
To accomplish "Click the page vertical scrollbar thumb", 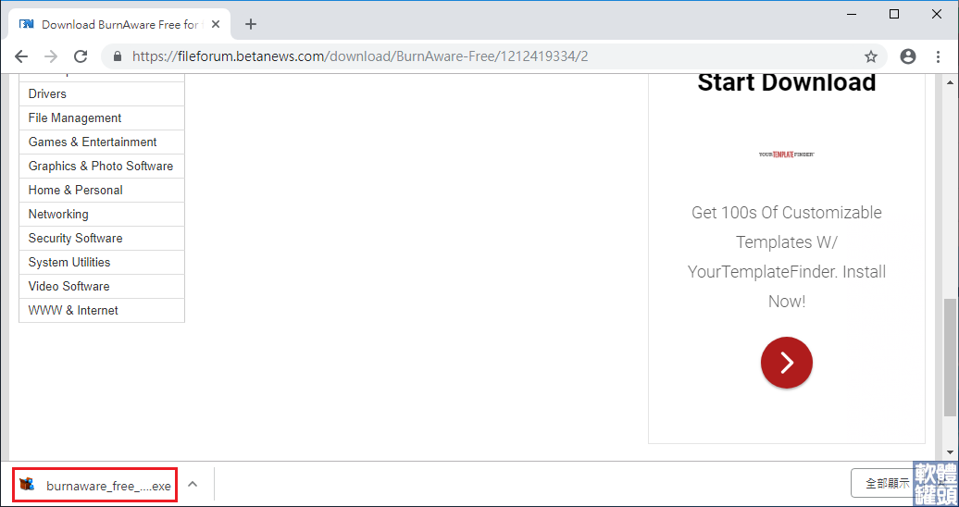I will click(951, 356).
